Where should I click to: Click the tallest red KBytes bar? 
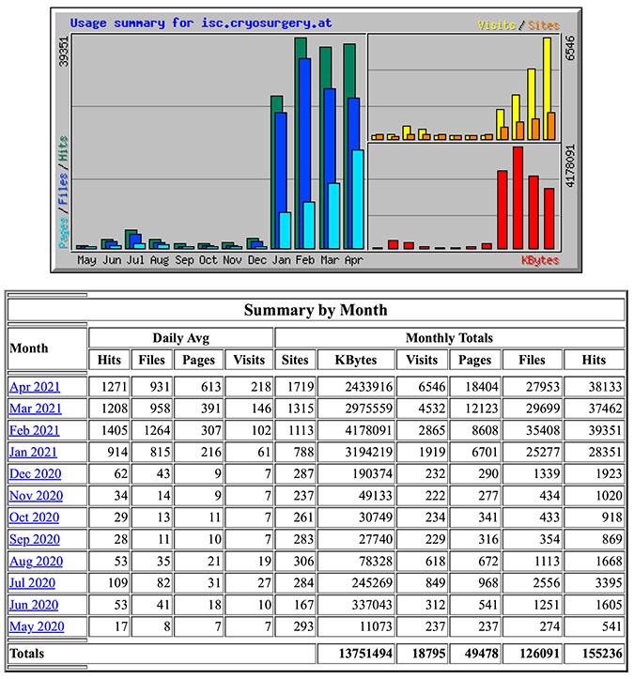point(518,197)
